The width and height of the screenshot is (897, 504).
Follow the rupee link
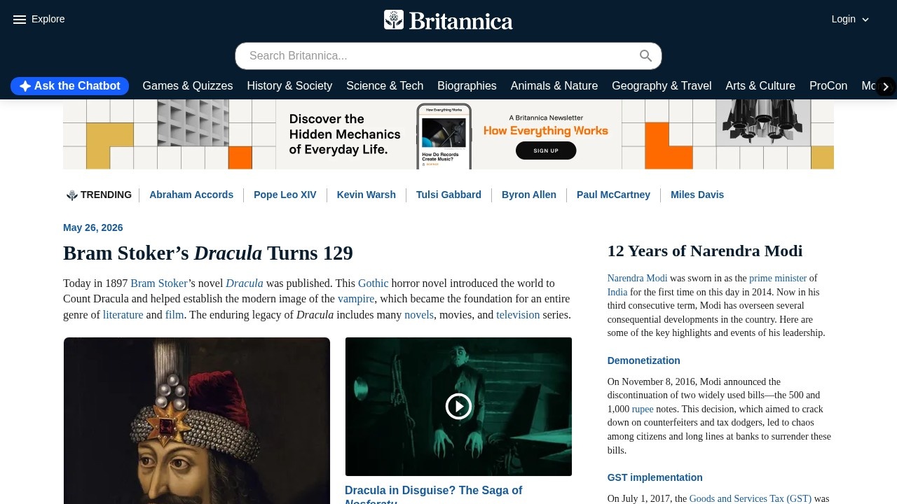[643, 409]
